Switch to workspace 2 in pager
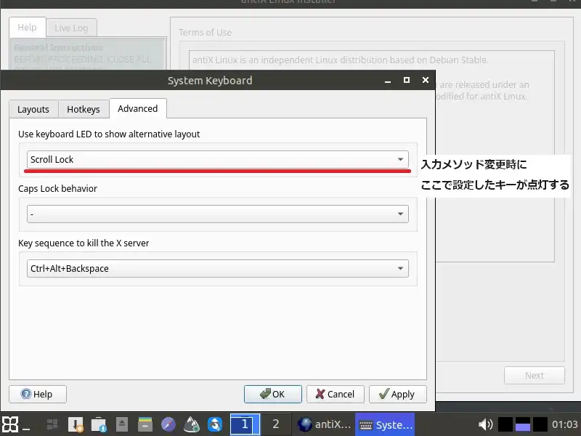The height and width of the screenshot is (436, 581). tap(275, 424)
